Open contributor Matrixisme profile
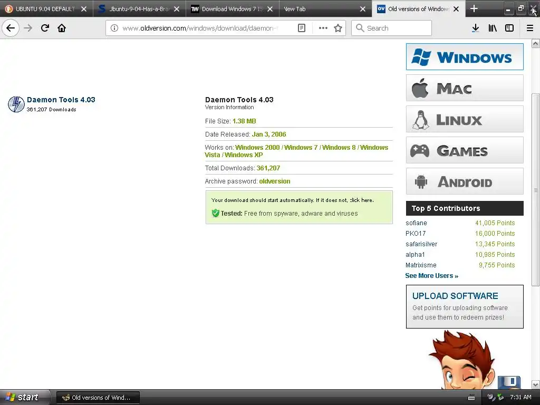This screenshot has height=405, width=540. tap(421, 265)
